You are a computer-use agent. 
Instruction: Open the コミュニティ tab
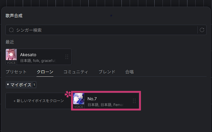point(76,72)
